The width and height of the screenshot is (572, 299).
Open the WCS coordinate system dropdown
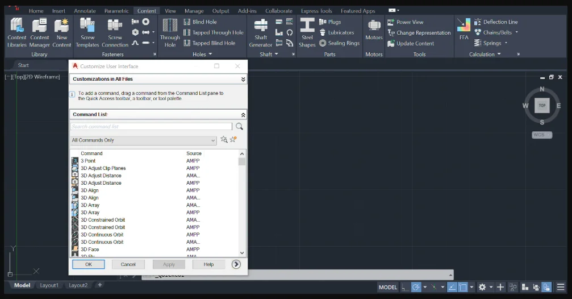click(542, 135)
